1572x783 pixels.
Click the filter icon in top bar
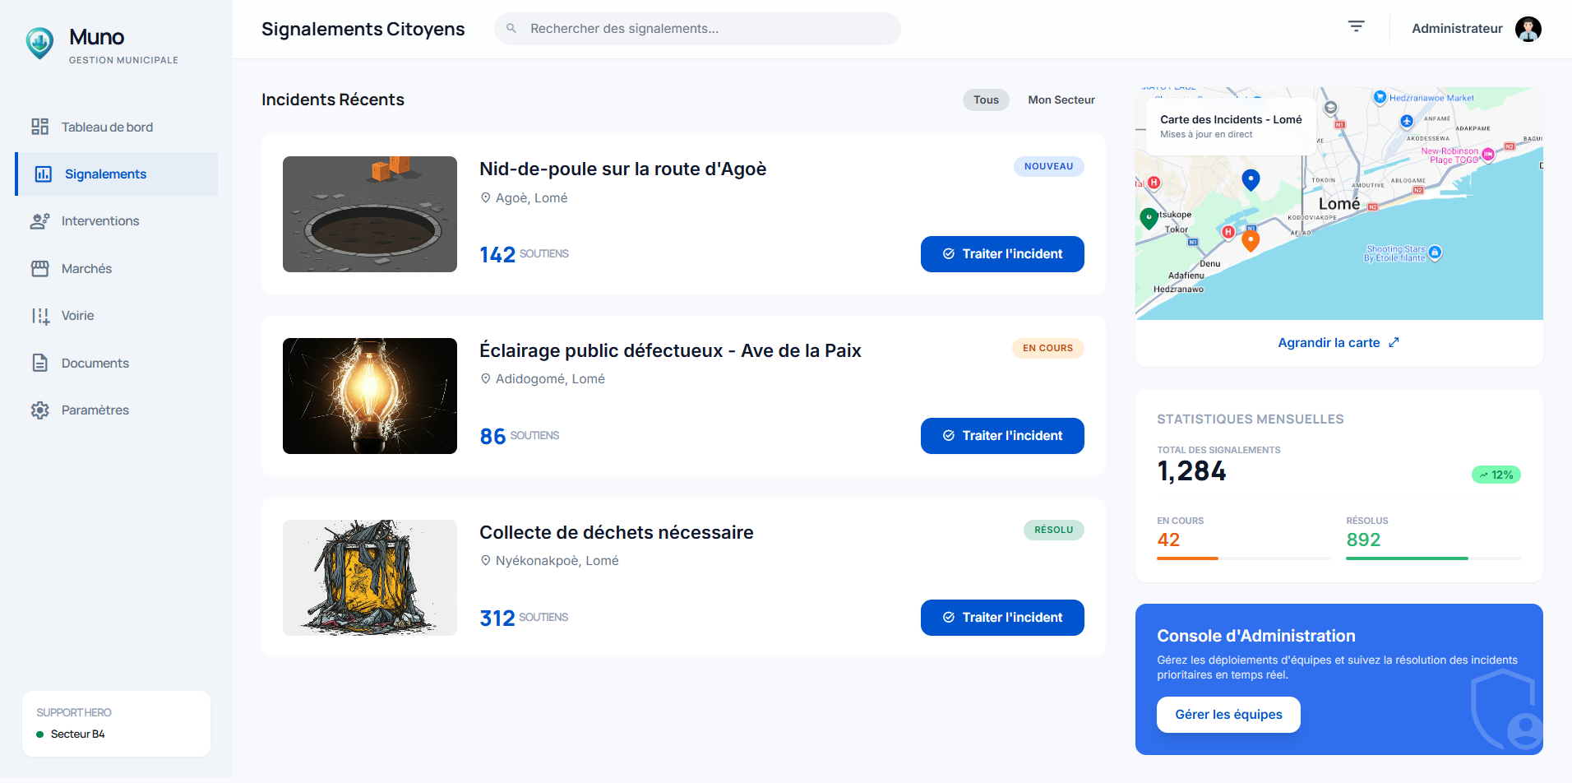pos(1356,27)
